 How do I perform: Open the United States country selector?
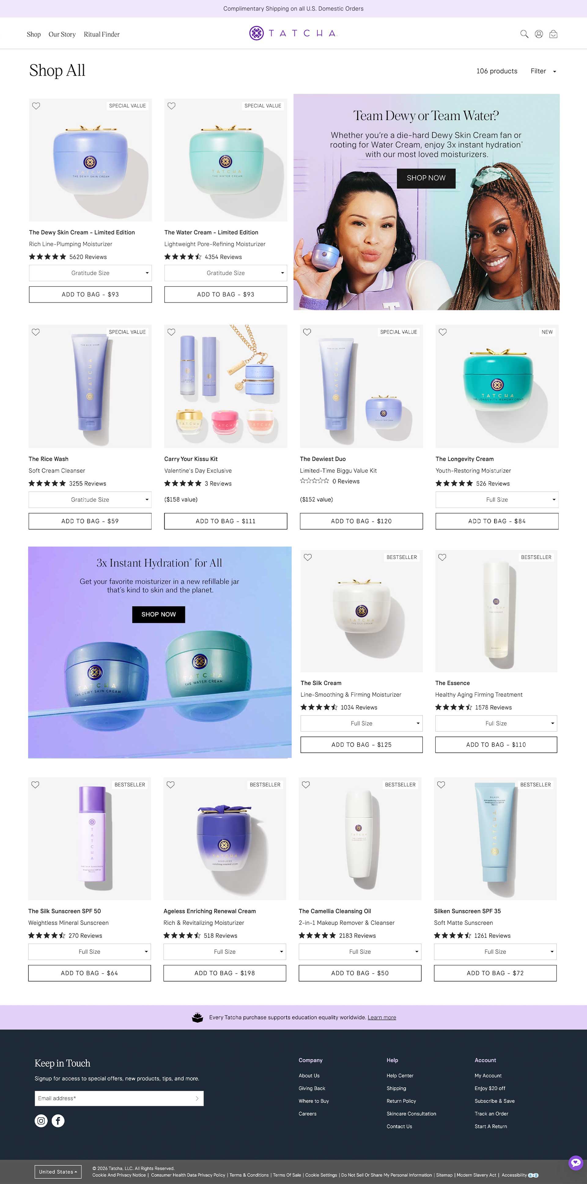(x=58, y=1171)
